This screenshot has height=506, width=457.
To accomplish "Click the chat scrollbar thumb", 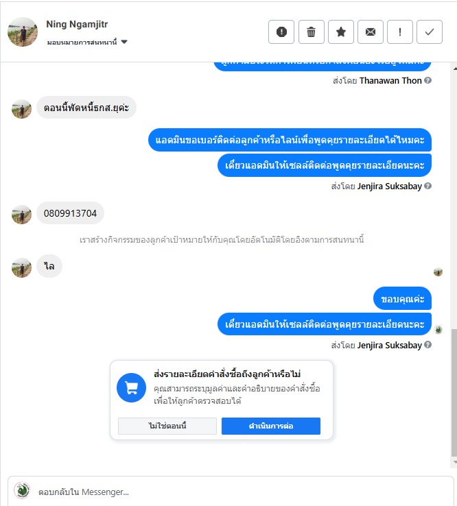I will coord(454,392).
